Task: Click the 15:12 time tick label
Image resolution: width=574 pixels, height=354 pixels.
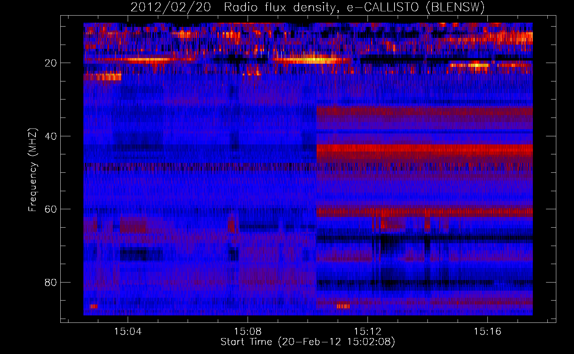Action: (x=368, y=332)
